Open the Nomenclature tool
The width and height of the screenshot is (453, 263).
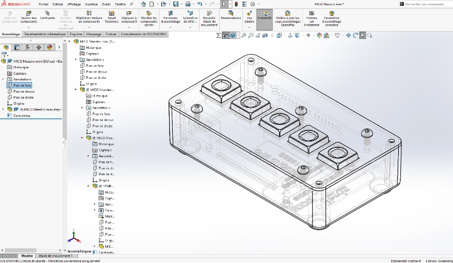point(231,16)
